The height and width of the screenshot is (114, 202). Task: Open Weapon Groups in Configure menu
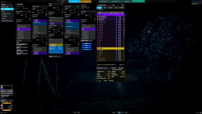coord(7,14)
